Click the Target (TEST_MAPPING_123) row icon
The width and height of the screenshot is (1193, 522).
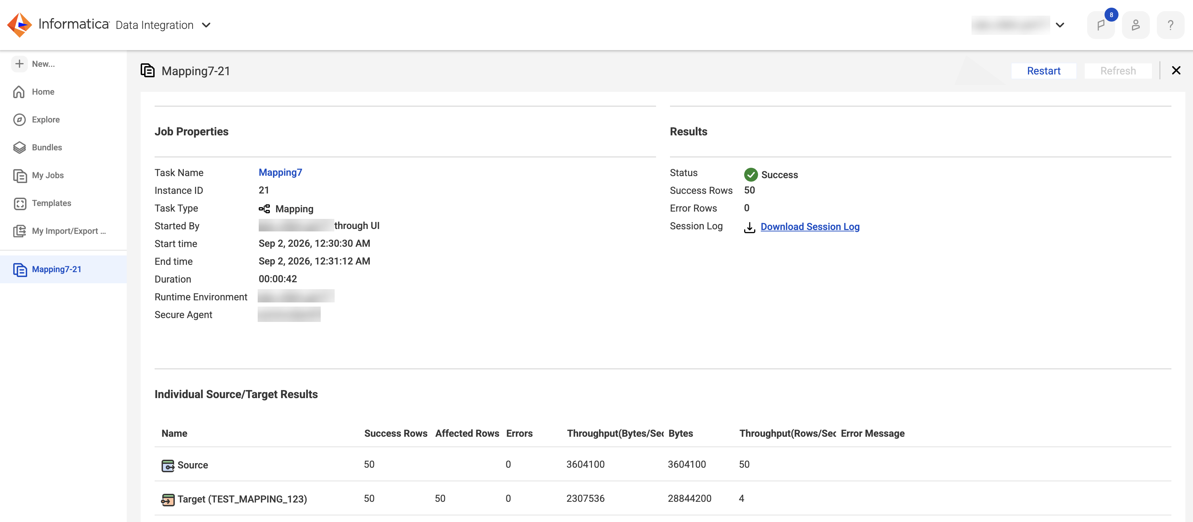point(167,499)
